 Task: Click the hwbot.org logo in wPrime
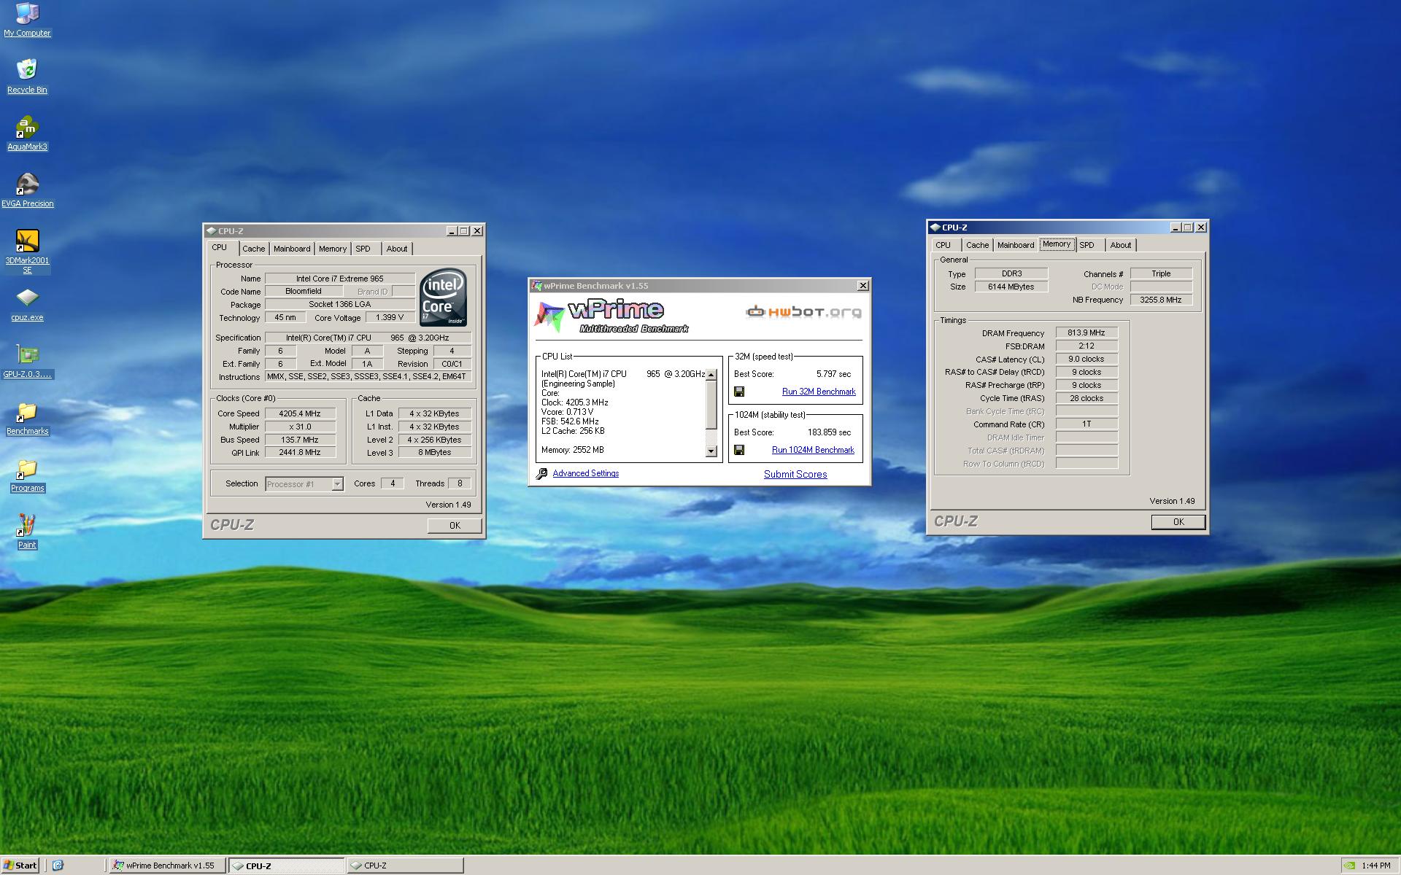[803, 312]
